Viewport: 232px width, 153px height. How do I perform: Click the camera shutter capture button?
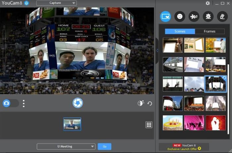(78, 103)
